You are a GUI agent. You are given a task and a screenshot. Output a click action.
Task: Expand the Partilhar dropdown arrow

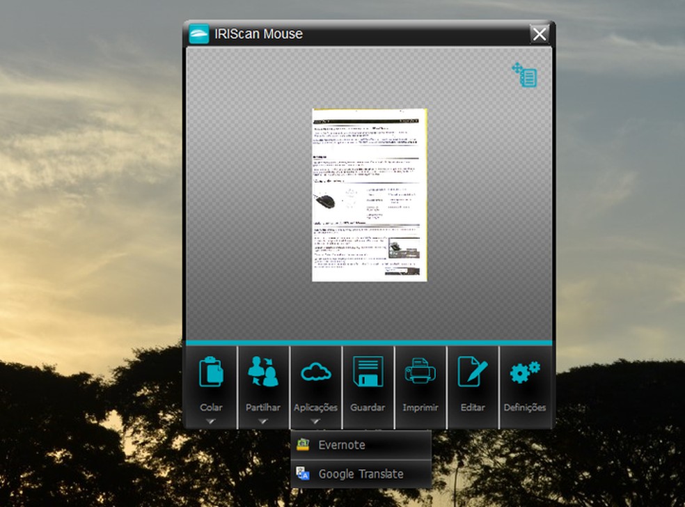pos(262,421)
